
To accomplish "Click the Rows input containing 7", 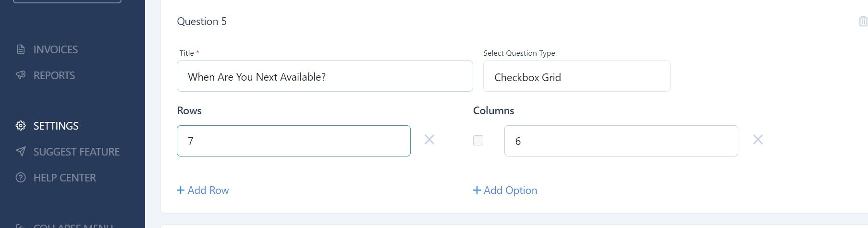I will coord(293,141).
